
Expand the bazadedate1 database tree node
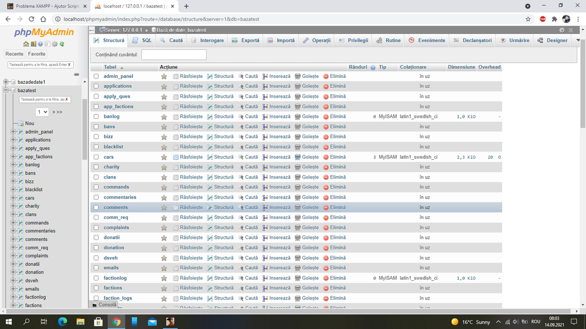6,82
